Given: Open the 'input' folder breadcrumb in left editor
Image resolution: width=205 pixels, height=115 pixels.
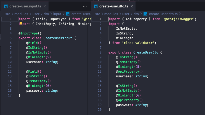Looking at the screenshot, I should point(57,14).
